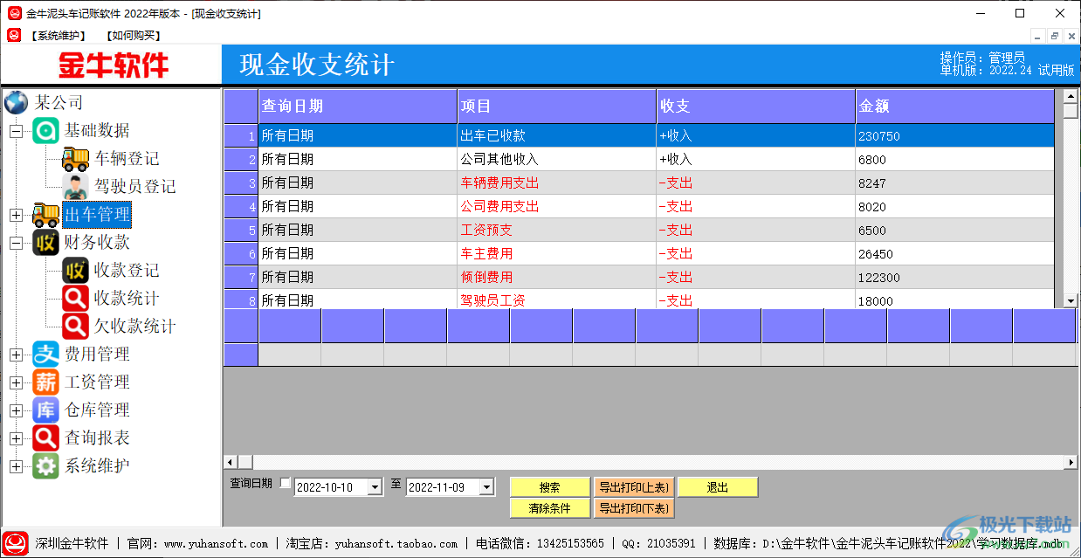This screenshot has width=1081, height=558.
Task: Enable the 查询日期 checkbox
Action: (286, 484)
